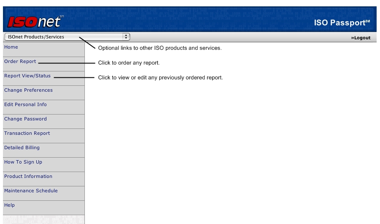380x224 pixels.
Task: Click the ISOnet logo
Action: click(35, 22)
